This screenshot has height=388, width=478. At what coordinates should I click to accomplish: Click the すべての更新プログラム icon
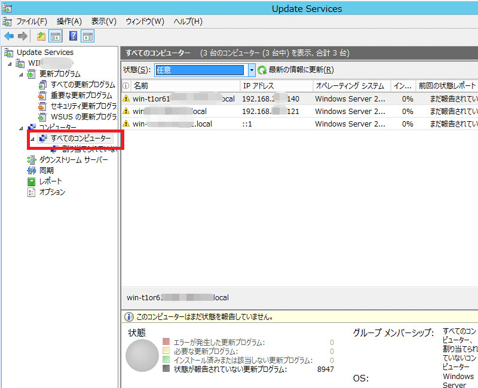coord(42,85)
